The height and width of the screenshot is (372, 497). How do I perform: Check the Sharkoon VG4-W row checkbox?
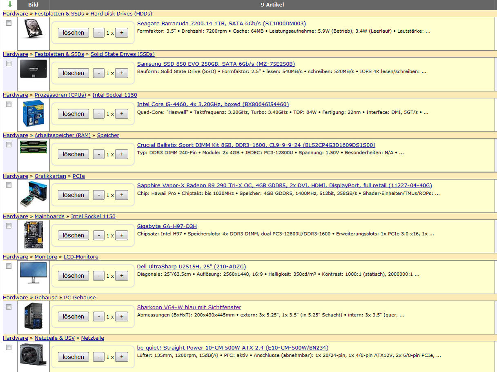(x=9, y=307)
